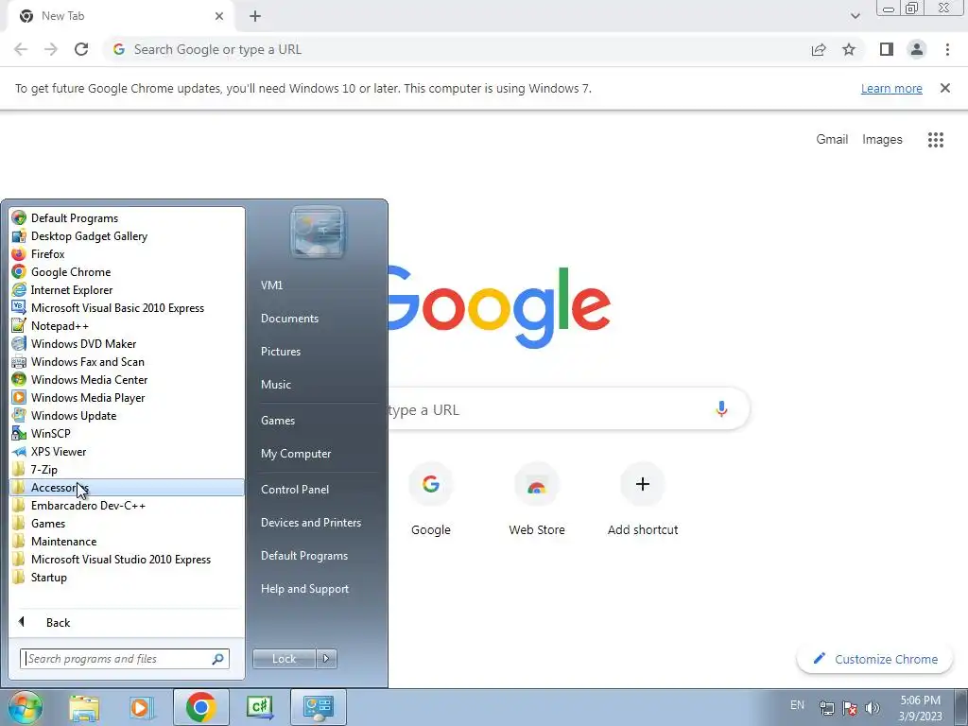Image resolution: width=968 pixels, height=726 pixels.
Task: Open Help and Support
Action: tap(304, 589)
